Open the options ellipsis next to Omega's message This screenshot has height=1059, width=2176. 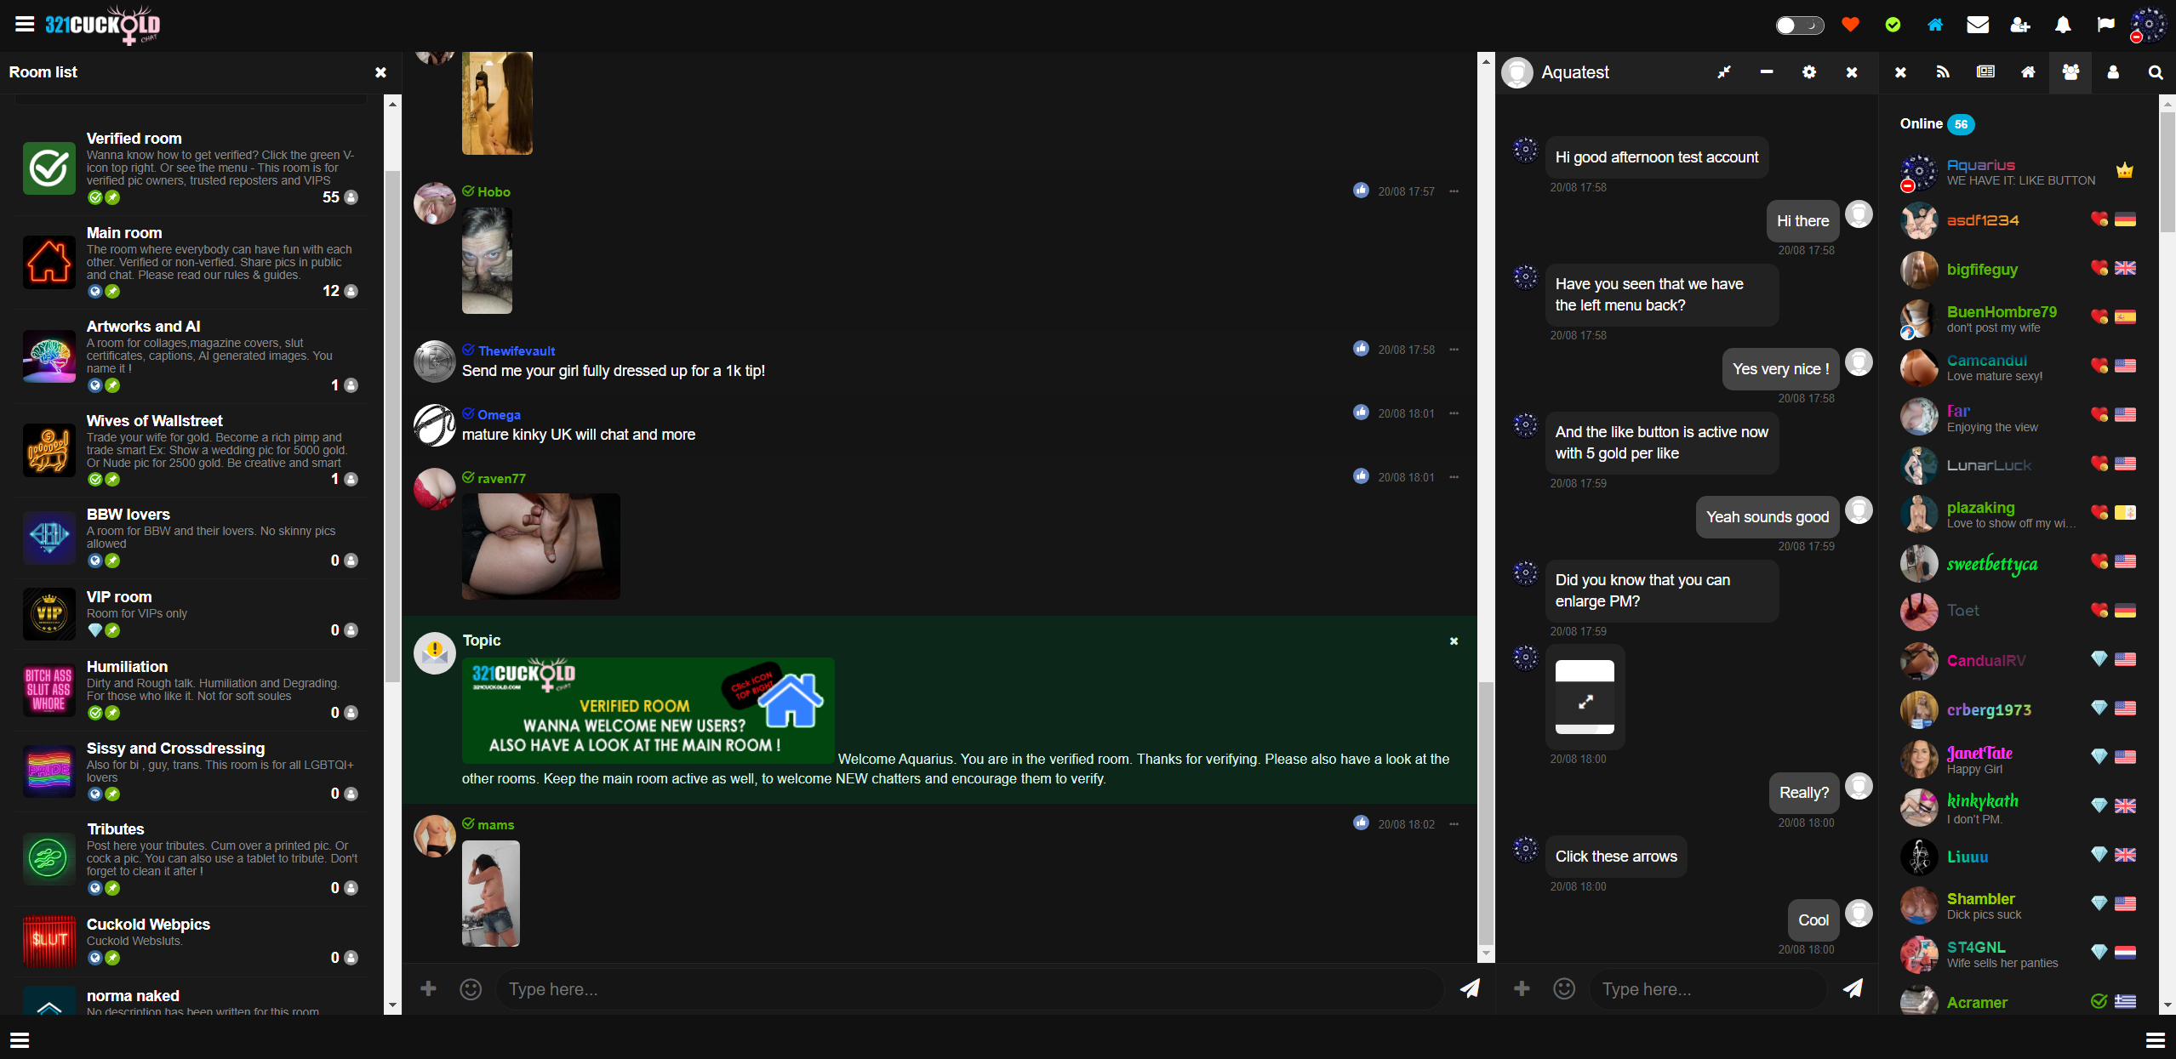click(x=1454, y=413)
